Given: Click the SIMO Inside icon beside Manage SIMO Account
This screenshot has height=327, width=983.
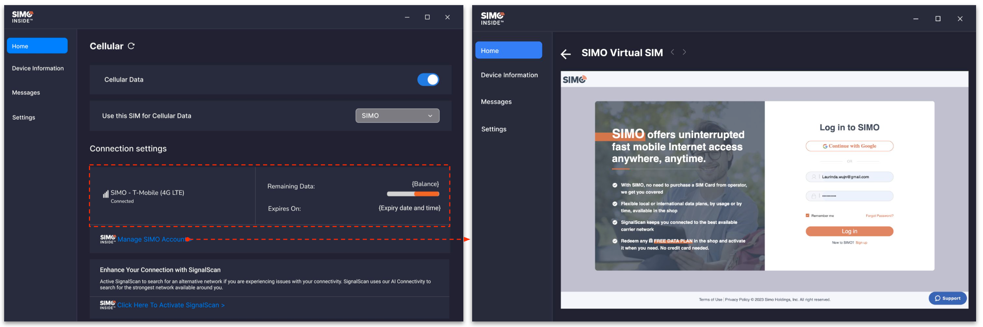Looking at the screenshot, I should point(108,239).
